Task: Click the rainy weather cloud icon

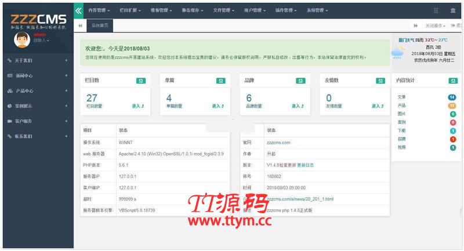Action: click(x=397, y=53)
